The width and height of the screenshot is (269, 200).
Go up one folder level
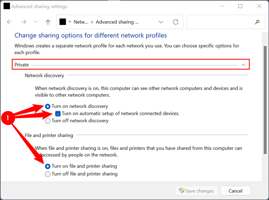48,22
